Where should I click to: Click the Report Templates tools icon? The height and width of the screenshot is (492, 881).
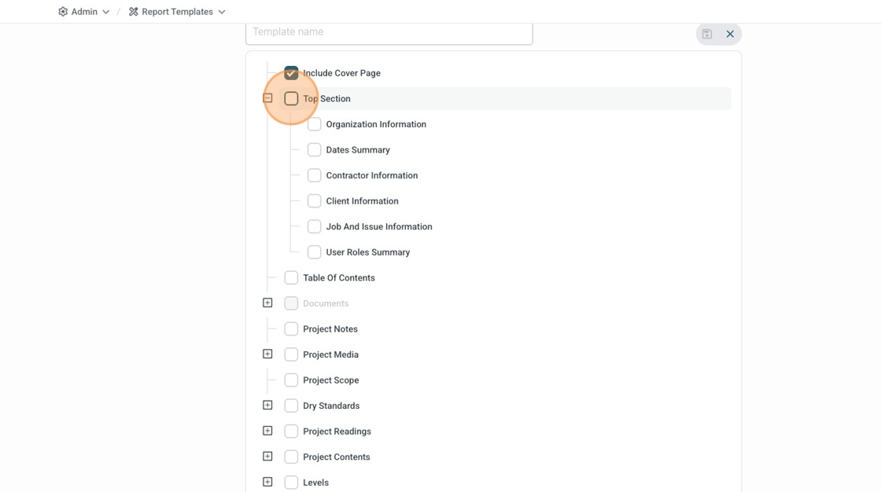[134, 12]
